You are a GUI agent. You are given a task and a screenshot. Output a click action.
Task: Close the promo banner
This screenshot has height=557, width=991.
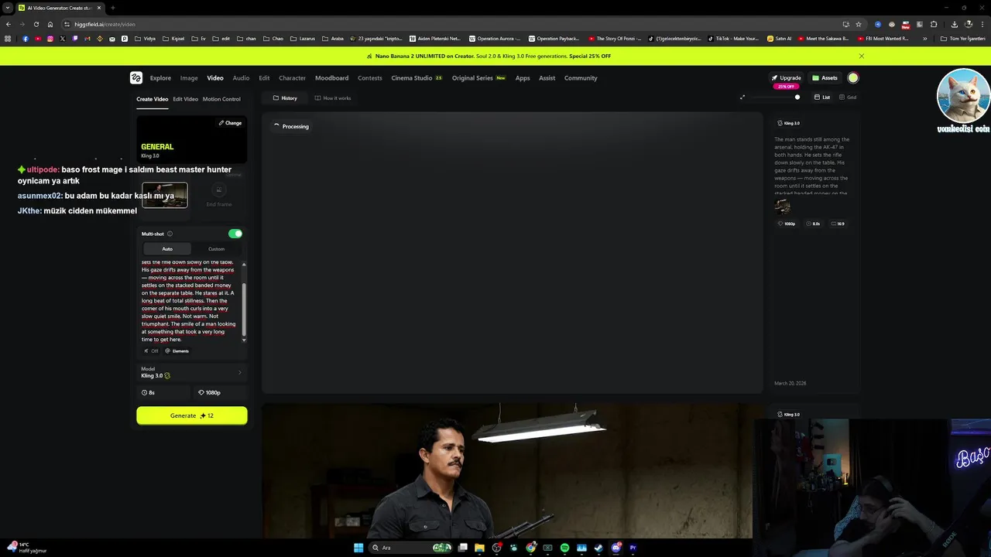861,56
